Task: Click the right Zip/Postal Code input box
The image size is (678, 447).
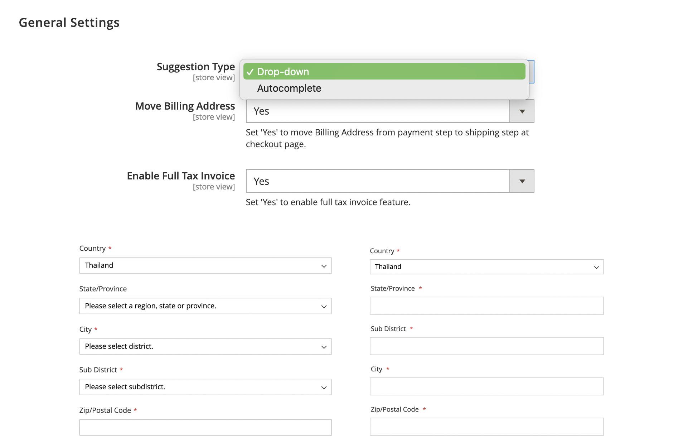Action: point(486,426)
